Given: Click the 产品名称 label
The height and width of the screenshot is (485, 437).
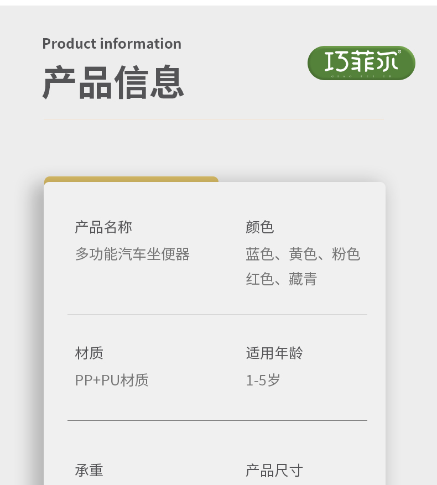Looking at the screenshot, I should point(103,227).
